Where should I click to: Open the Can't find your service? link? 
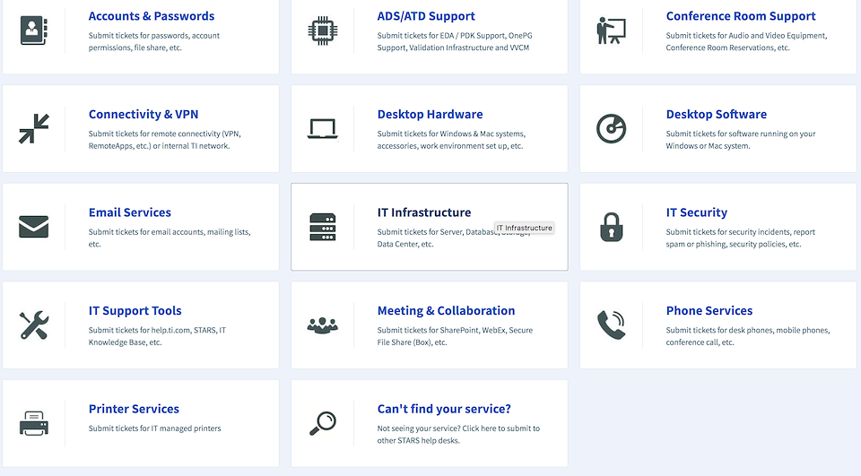pyautogui.click(x=444, y=409)
